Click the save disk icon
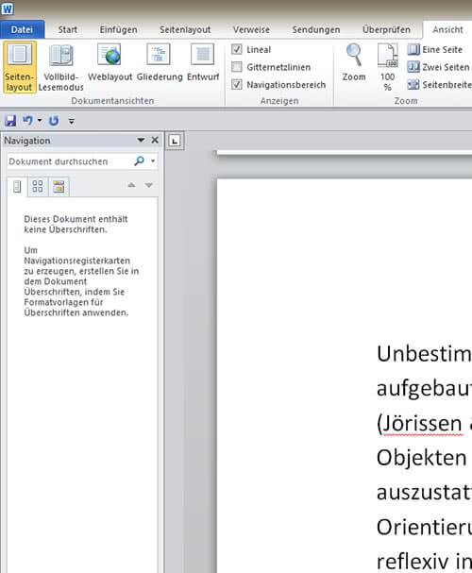The image size is (472, 573). [10, 121]
